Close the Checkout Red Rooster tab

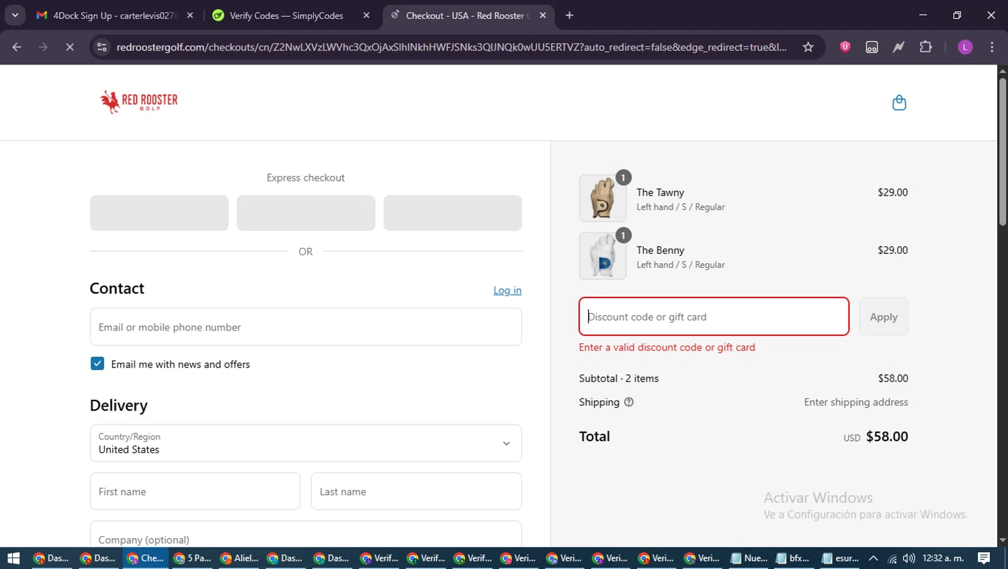click(543, 15)
